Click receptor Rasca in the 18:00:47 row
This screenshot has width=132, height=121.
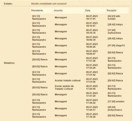115,52
